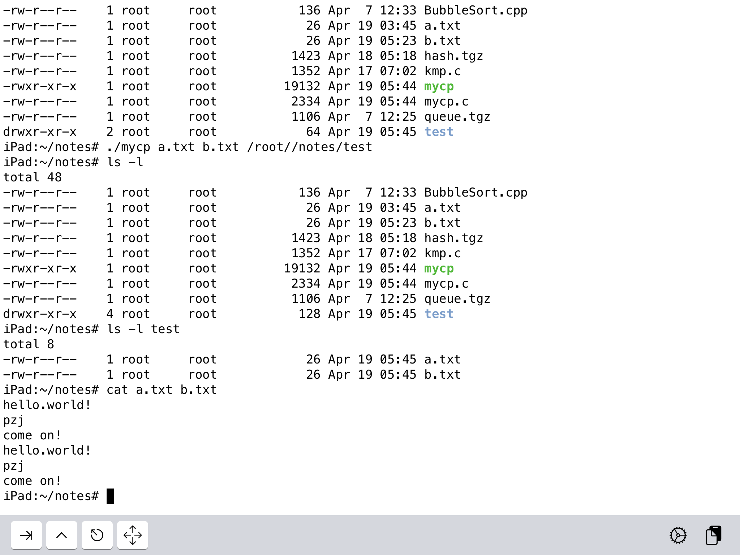Click the blue test directory in top listing
740x555 pixels.
tap(439, 132)
